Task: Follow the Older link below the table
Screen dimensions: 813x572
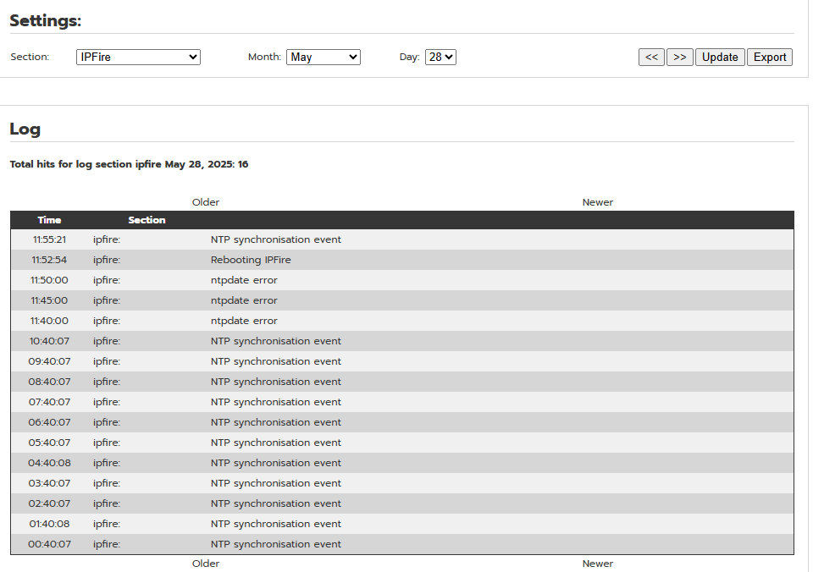Action: [x=205, y=564]
